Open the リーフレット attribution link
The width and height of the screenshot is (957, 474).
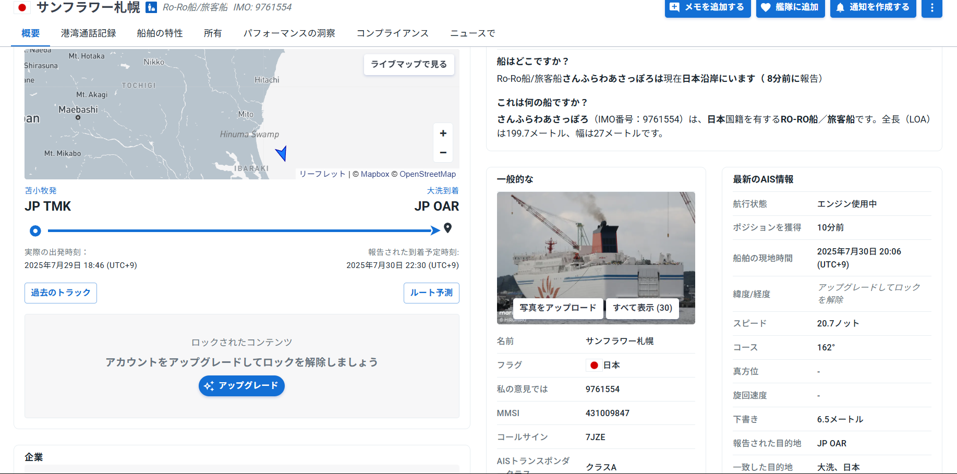(x=322, y=174)
